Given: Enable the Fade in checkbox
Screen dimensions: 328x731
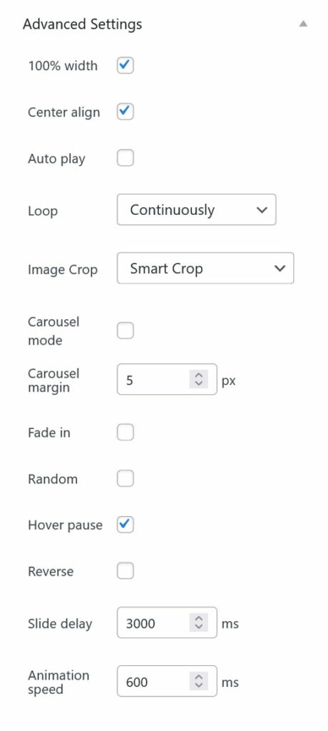Looking at the screenshot, I should [x=125, y=432].
